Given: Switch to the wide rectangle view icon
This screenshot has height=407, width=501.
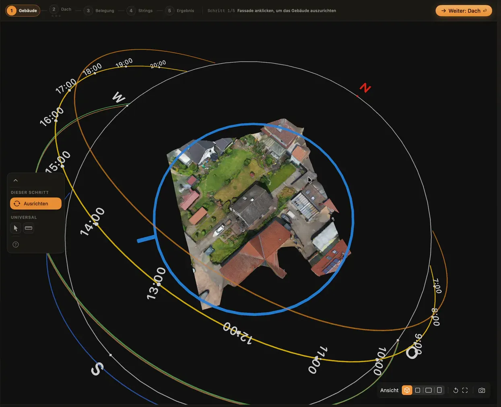Looking at the screenshot, I should click(429, 390).
